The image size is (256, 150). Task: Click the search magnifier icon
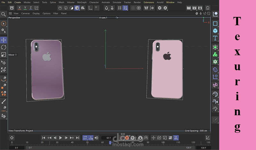point(4,14)
